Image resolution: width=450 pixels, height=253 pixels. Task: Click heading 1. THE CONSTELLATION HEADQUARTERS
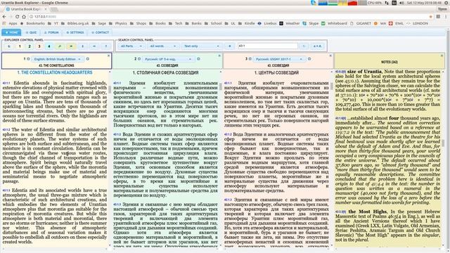[55, 72]
